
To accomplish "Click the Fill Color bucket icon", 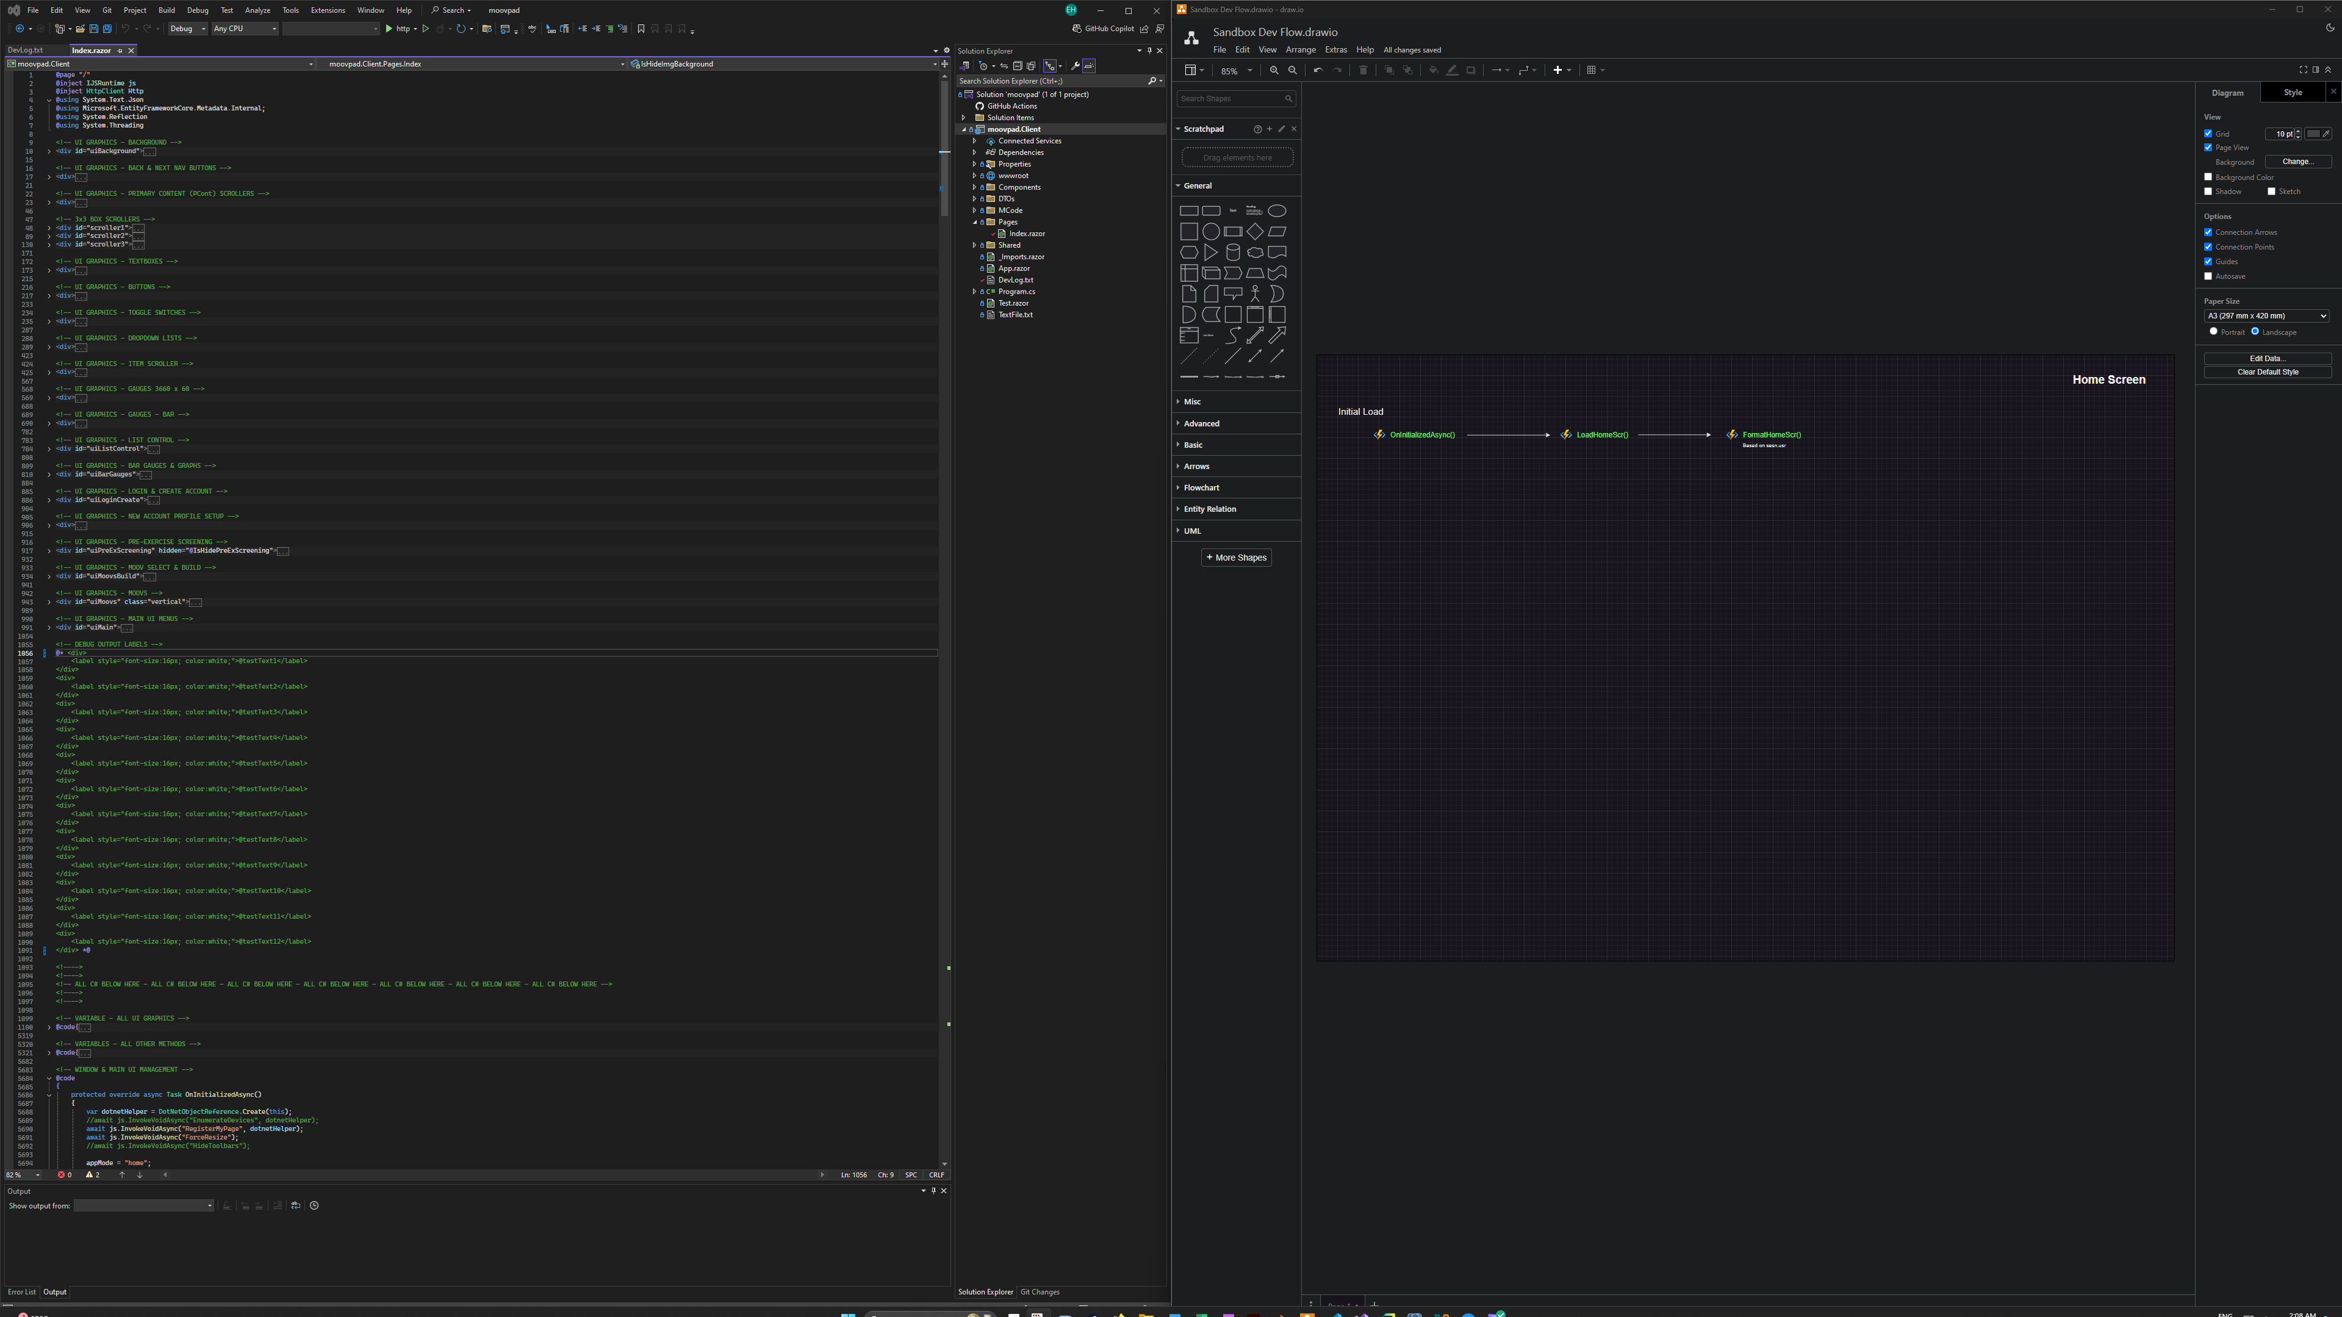I will click(1433, 70).
